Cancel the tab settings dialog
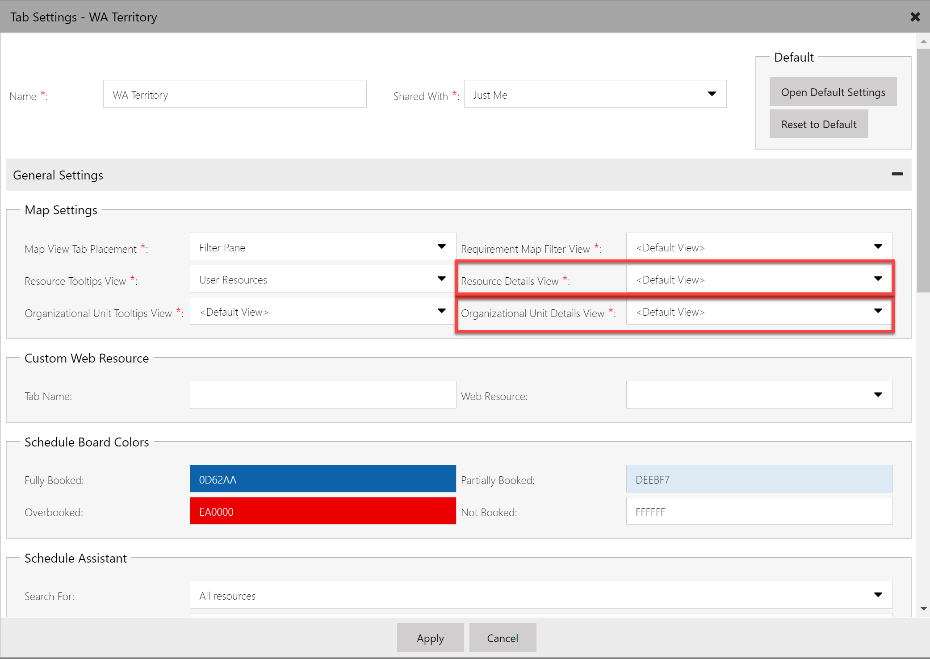This screenshot has width=930, height=659. (502, 638)
